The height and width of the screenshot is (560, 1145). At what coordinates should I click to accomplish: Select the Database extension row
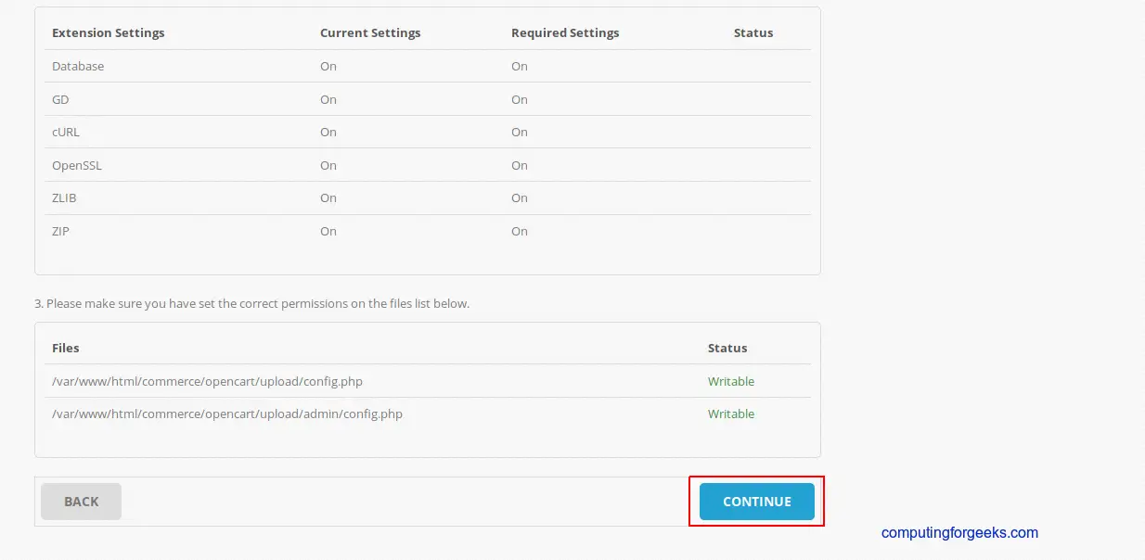coord(78,66)
